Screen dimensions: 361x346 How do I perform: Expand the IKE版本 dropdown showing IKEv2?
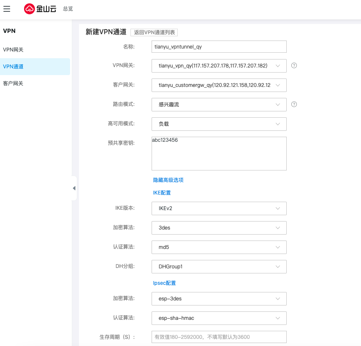[219, 208]
